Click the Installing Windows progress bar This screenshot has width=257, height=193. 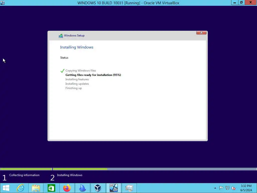coord(155,169)
